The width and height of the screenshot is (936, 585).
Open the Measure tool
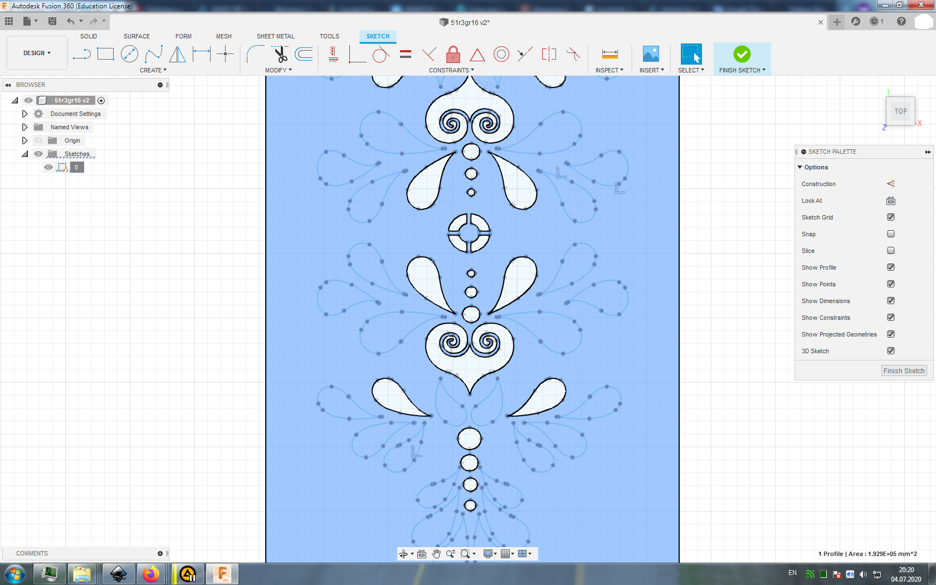[x=610, y=54]
